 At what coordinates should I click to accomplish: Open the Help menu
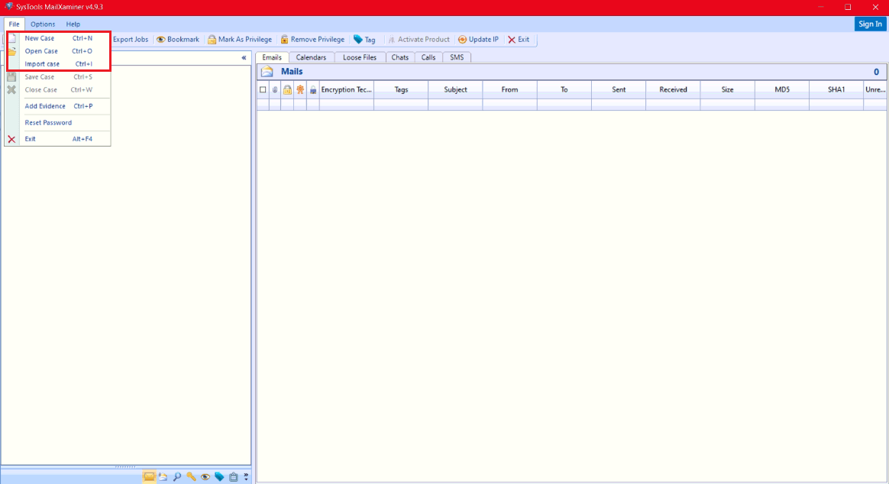pos(73,24)
